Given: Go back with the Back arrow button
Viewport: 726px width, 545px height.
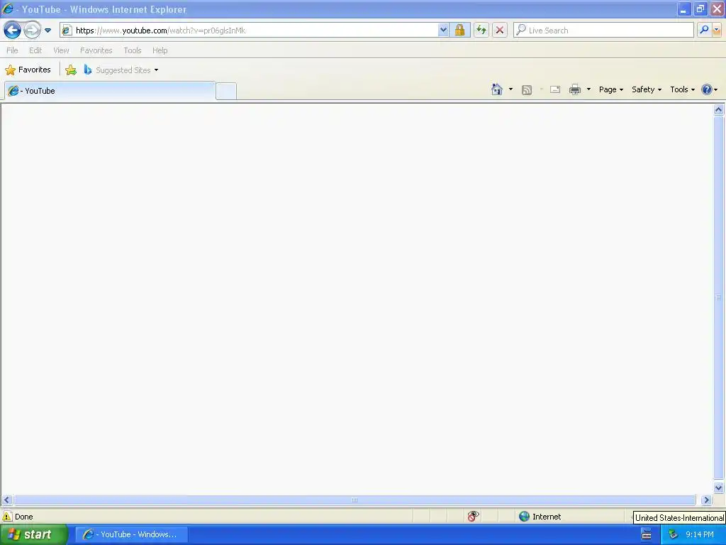Looking at the screenshot, I should click(x=13, y=31).
